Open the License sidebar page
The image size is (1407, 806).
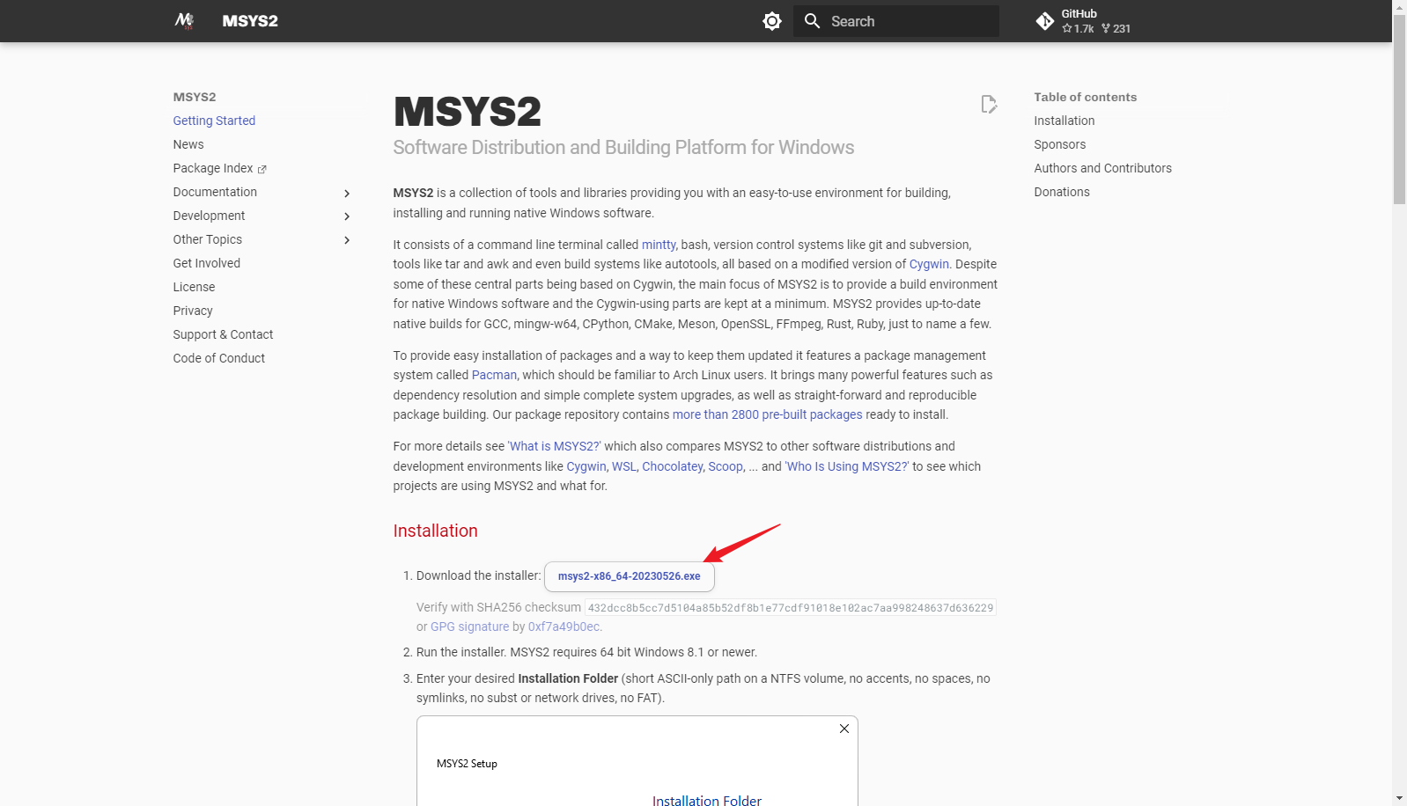pos(194,287)
